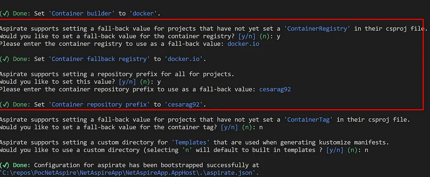This screenshot has width=430, height=177.
Task: Select the 'Container repository prefix' setting name
Action: click(x=99, y=104)
